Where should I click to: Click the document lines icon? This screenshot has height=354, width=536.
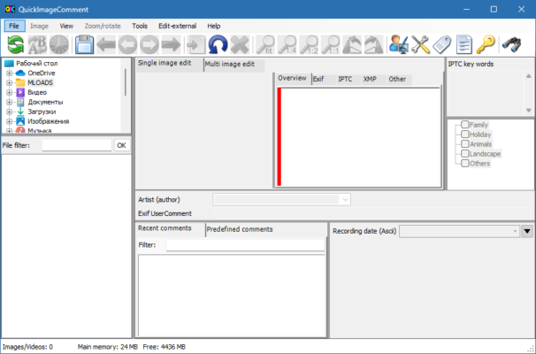click(x=463, y=44)
